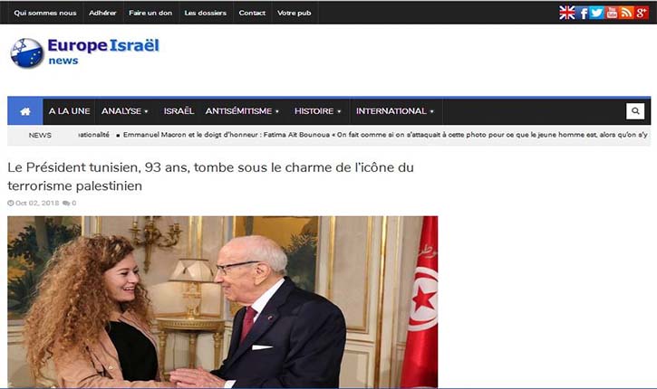Expand the INTERNATIONAL dropdown menu

395,111
